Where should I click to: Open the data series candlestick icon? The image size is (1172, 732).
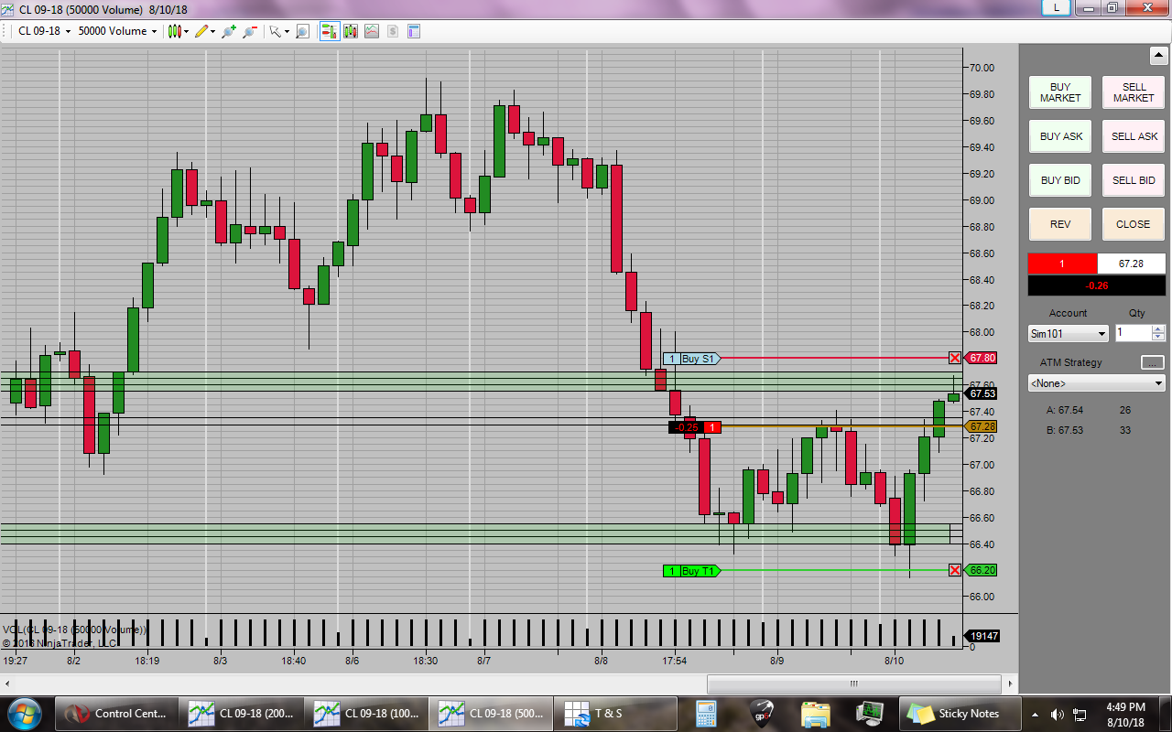tap(350, 31)
